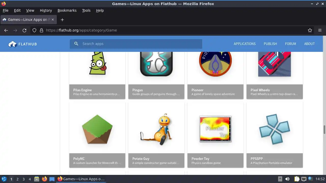Switch to virtual desktop 4
The height and width of the screenshot is (183, 326).
tap(30, 179)
